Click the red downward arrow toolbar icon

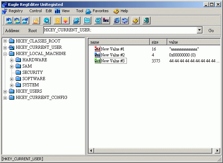(66, 21)
